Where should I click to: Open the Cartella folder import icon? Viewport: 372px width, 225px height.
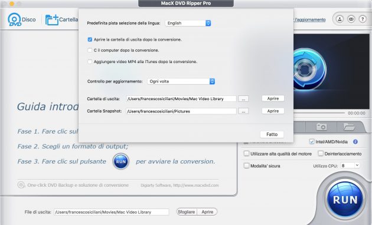(x=52, y=20)
